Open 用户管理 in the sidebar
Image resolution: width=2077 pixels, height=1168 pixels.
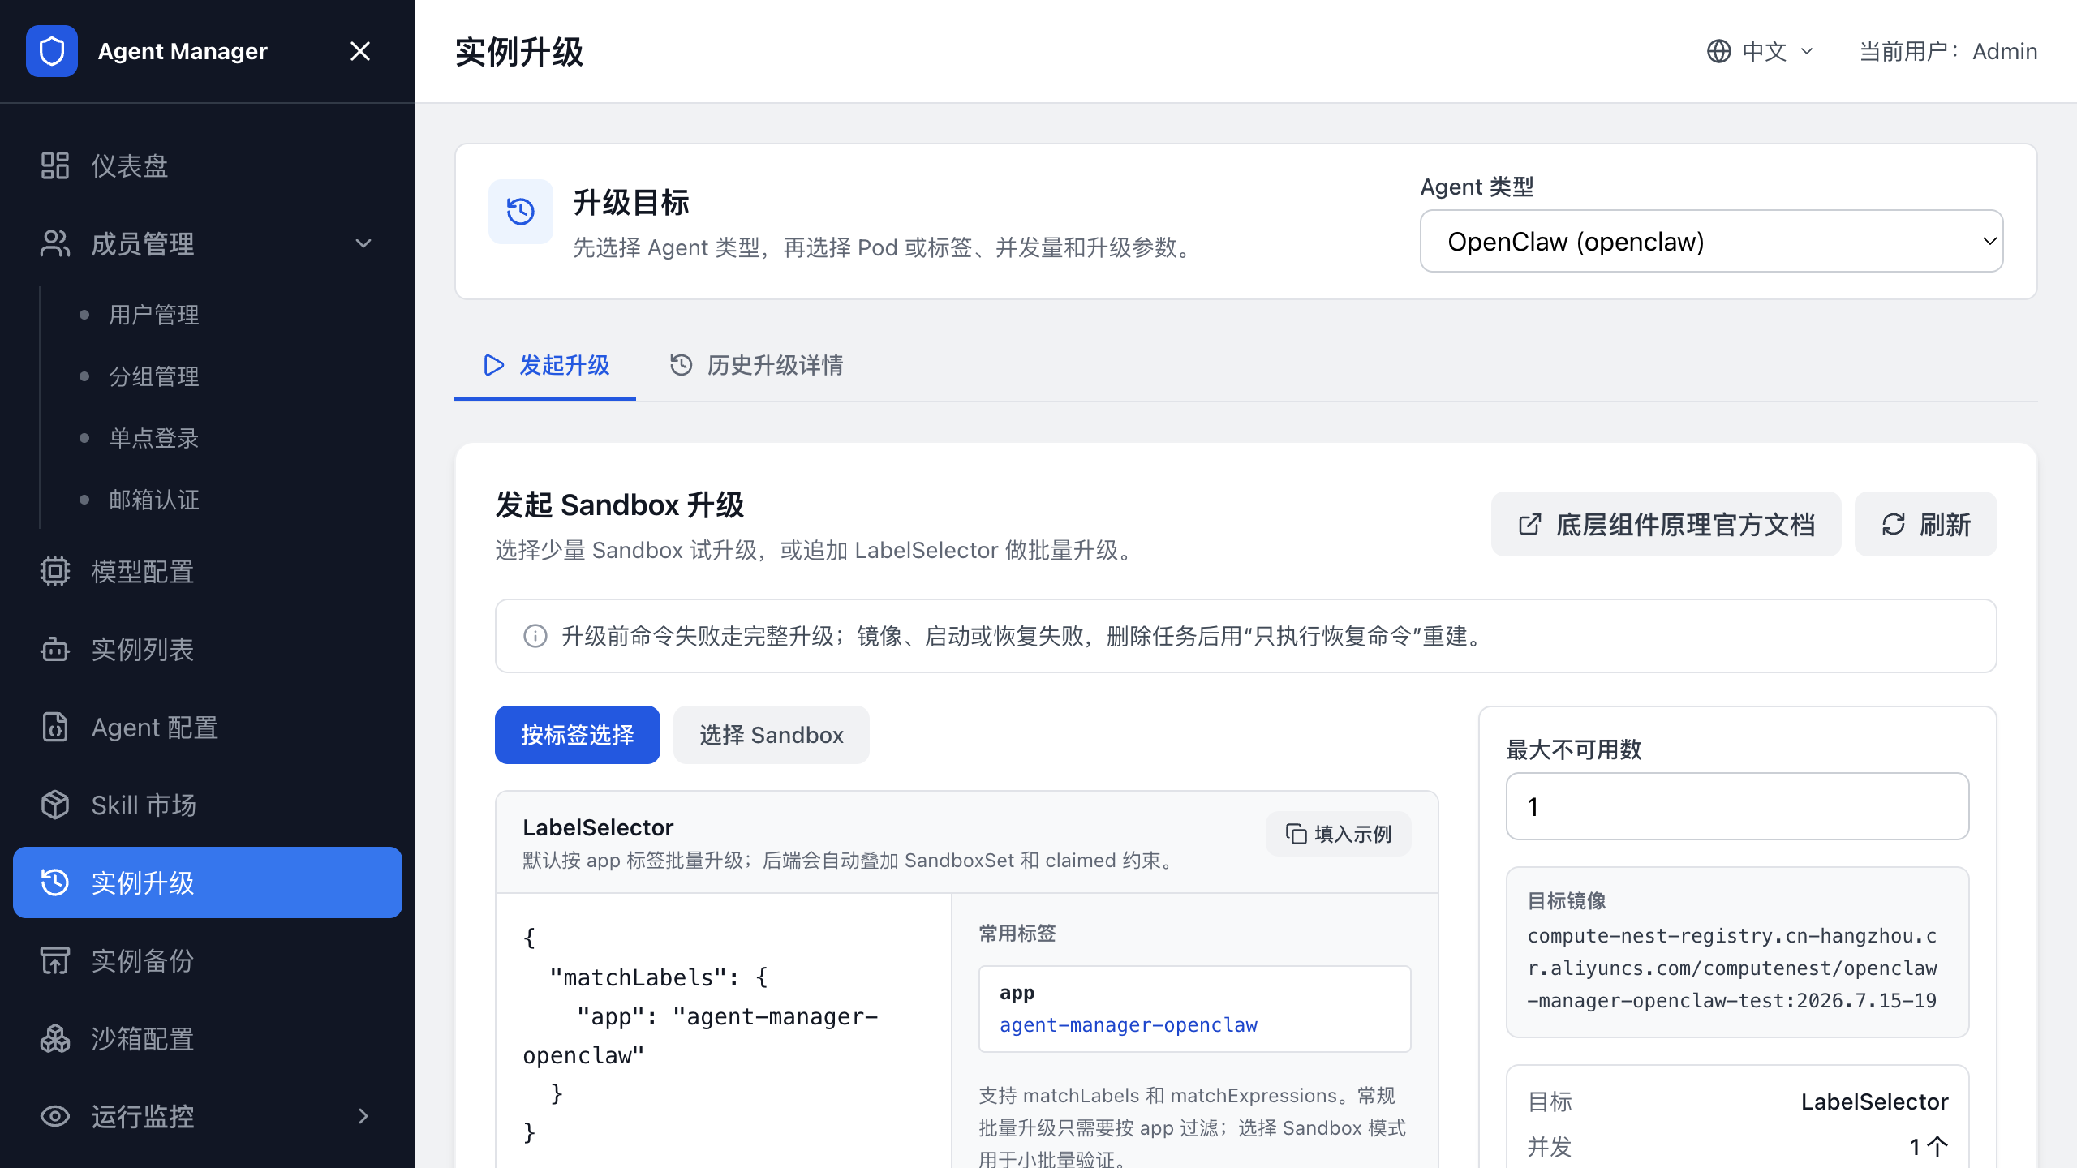tap(154, 315)
